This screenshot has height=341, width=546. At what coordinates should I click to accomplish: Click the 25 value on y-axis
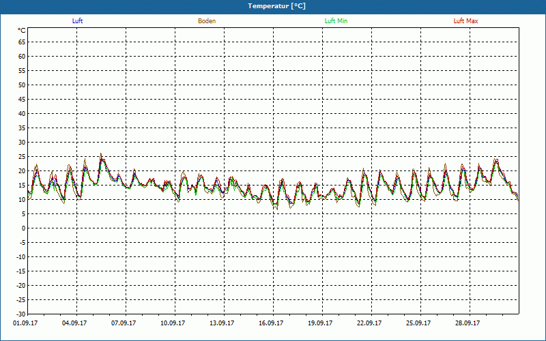pyautogui.click(x=22, y=157)
